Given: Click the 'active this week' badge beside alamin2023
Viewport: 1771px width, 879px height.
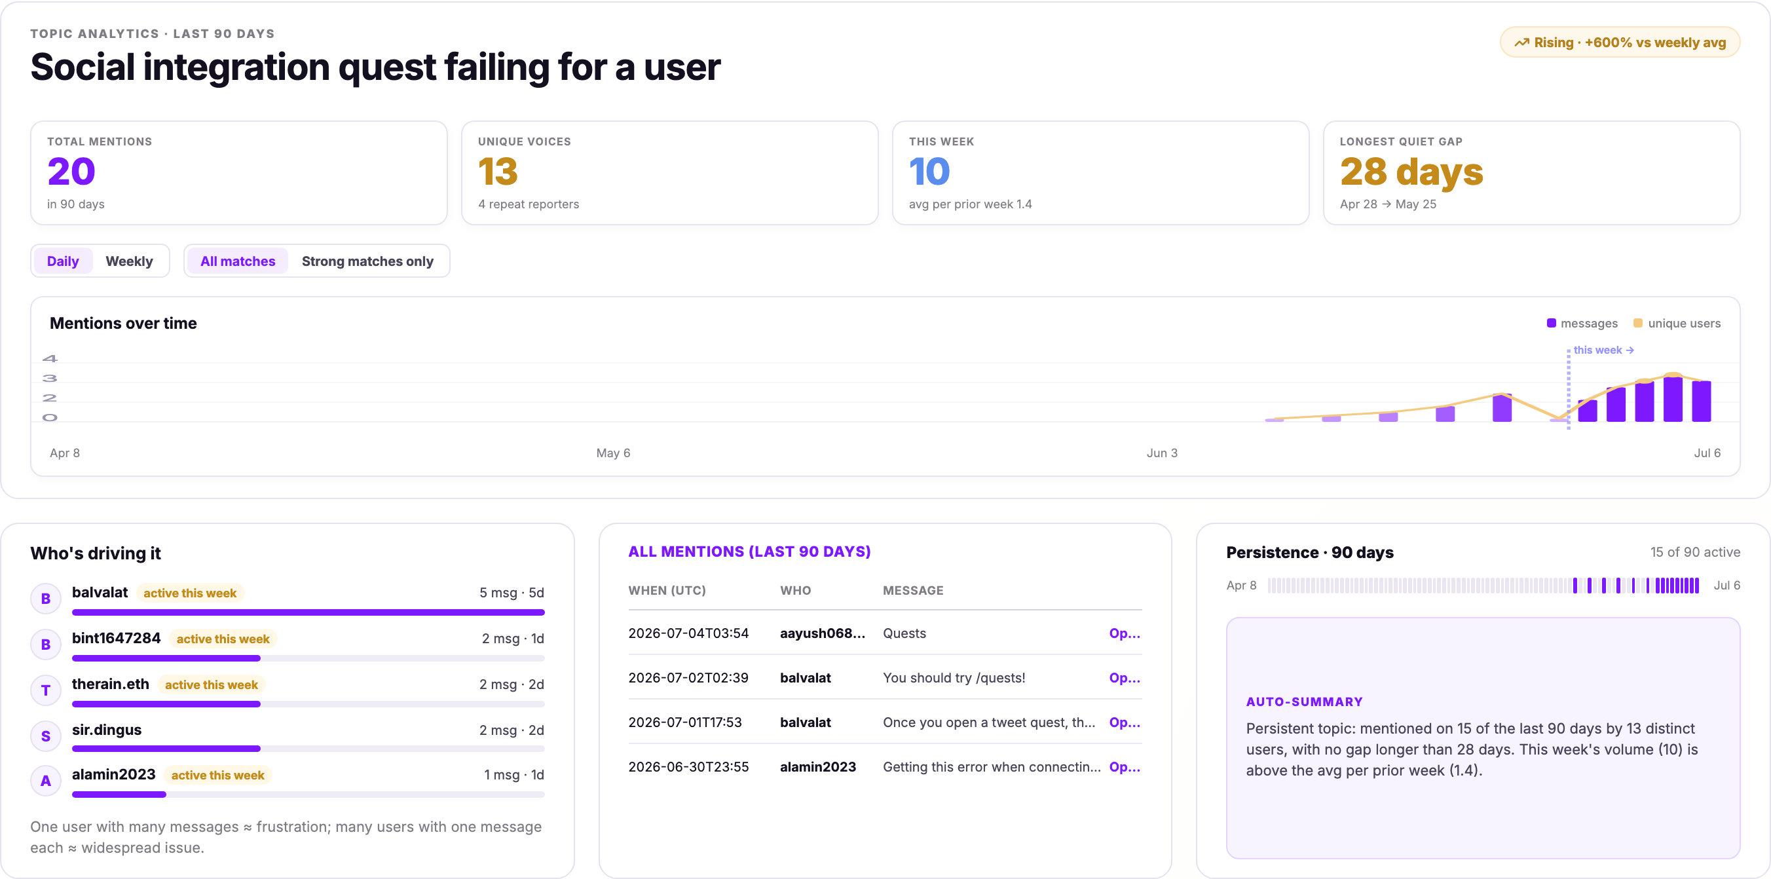Looking at the screenshot, I should coord(217,775).
